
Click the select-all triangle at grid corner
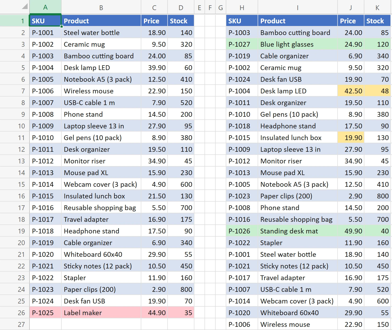tap(24, 6)
